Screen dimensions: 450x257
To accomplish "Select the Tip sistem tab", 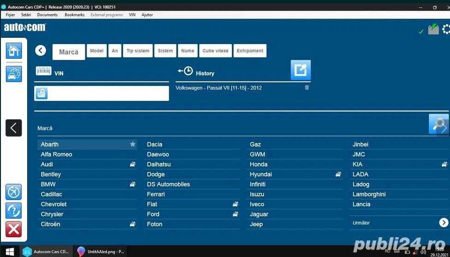I will click(x=138, y=51).
